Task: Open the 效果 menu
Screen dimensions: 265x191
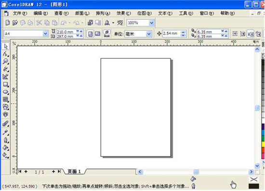Action: (x=123, y=14)
